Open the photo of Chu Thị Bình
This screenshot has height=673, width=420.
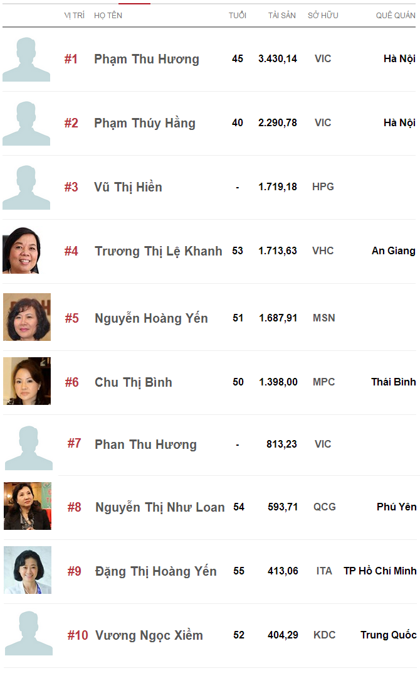click(27, 381)
